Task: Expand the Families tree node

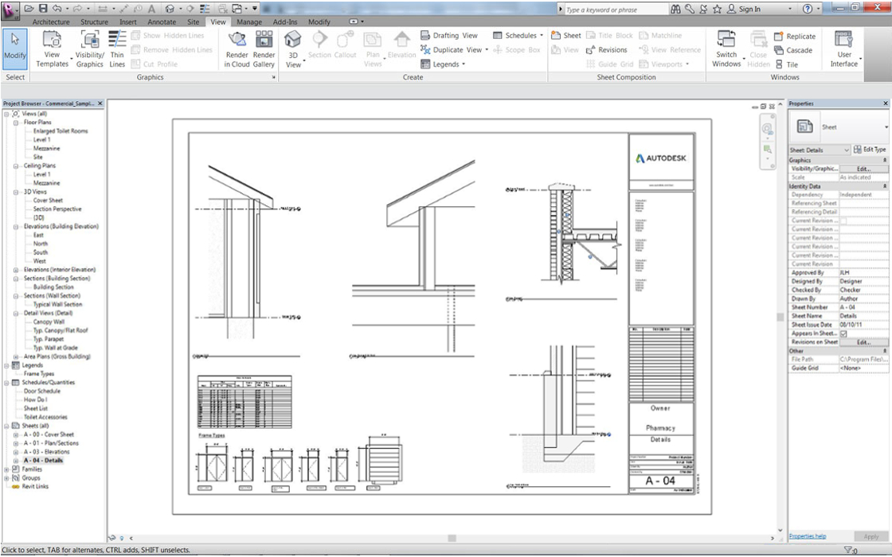Action: click(6, 469)
